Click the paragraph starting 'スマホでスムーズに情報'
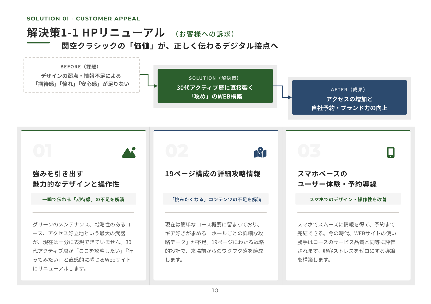 [x=347, y=242]
